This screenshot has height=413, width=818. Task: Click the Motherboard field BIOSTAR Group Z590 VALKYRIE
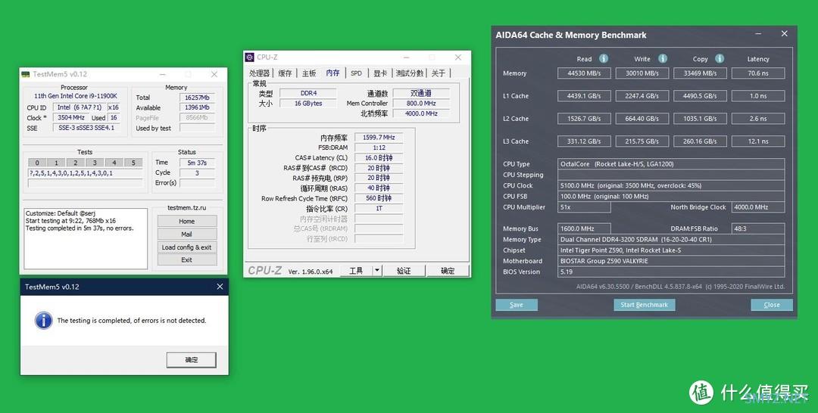point(671,261)
